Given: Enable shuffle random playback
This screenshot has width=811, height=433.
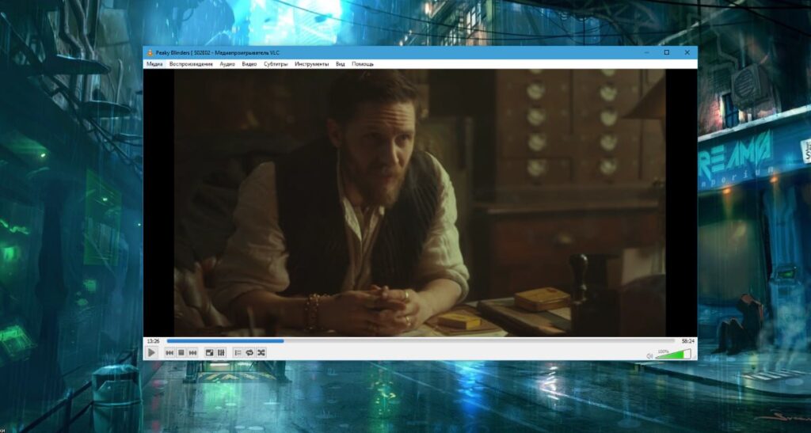Looking at the screenshot, I should coord(261,352).
